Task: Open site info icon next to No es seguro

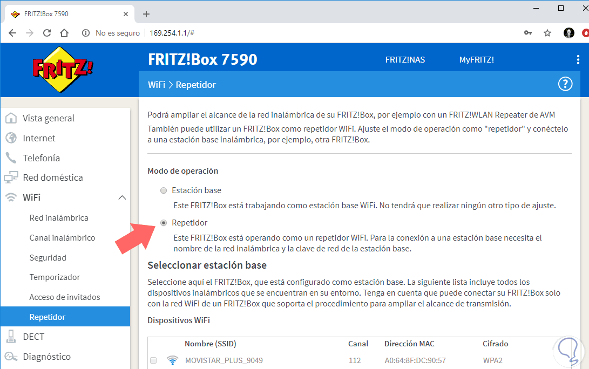Action: tap(86, 33)
